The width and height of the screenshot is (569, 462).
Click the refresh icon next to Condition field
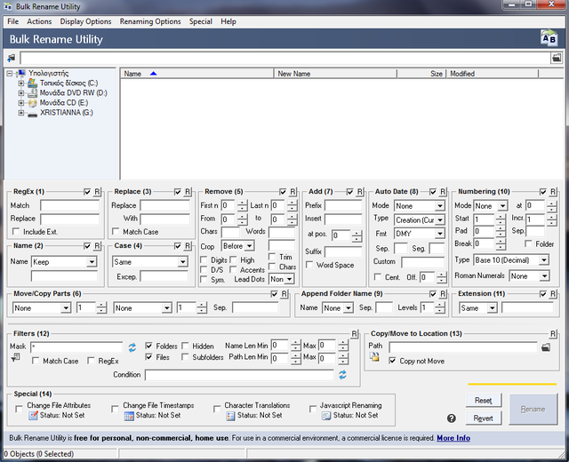coord(342,375)
